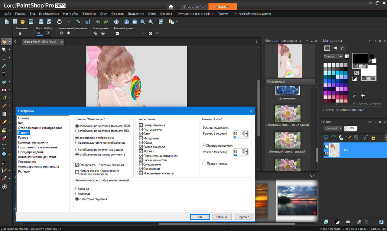The width and height of the screenshot is (387, 231).
Task: Select the Crop tool
Action: pyautogui.click(x=4, y=74)
